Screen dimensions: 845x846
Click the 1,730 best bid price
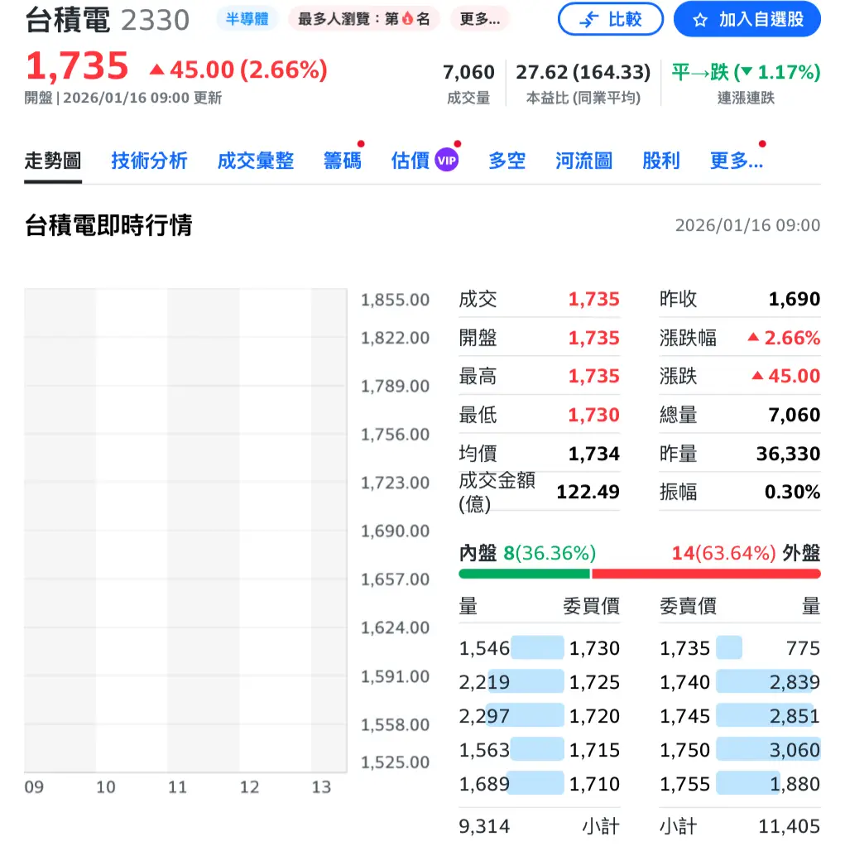click(x=594, y=648)
